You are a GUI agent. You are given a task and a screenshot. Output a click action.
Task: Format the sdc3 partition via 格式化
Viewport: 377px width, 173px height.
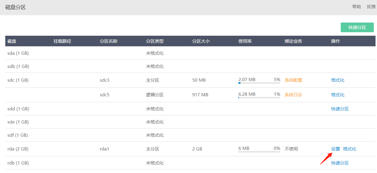click(x=338, y=80)
